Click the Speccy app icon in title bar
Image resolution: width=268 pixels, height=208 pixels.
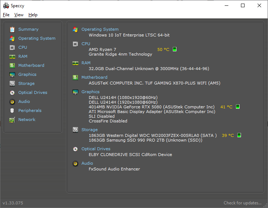point(6,6)
